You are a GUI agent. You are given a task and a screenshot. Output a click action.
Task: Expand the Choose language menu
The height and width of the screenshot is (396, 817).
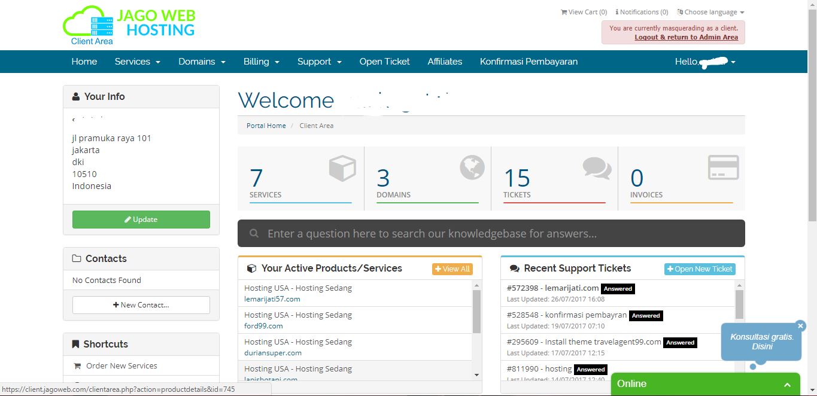(710, 12)
